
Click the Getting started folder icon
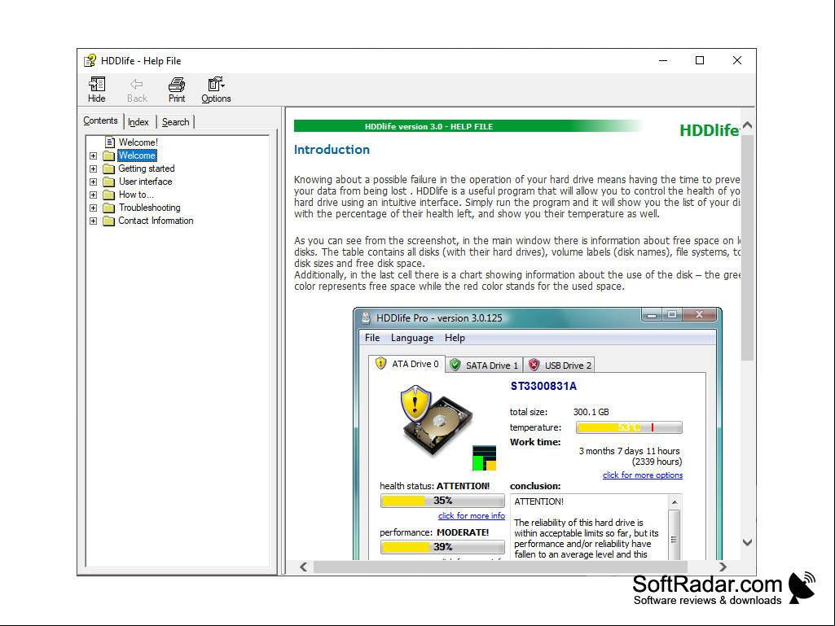pos(108,169)
